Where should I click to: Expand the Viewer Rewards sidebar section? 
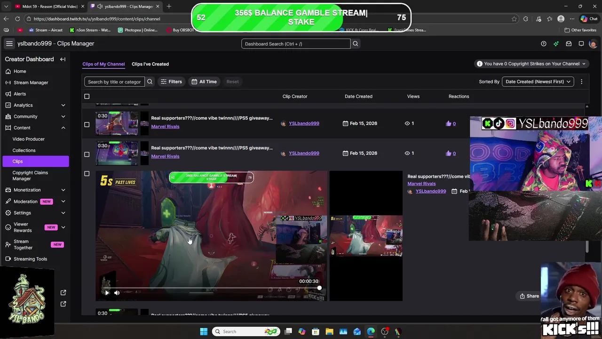click(x=63, y=227)
